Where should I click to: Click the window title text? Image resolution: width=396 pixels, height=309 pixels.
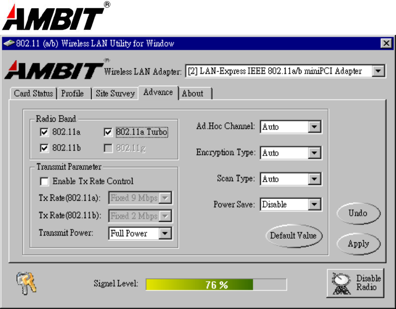pos(95,44)
